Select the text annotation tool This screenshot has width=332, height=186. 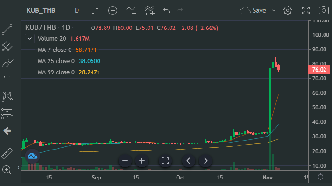(7, 80)
